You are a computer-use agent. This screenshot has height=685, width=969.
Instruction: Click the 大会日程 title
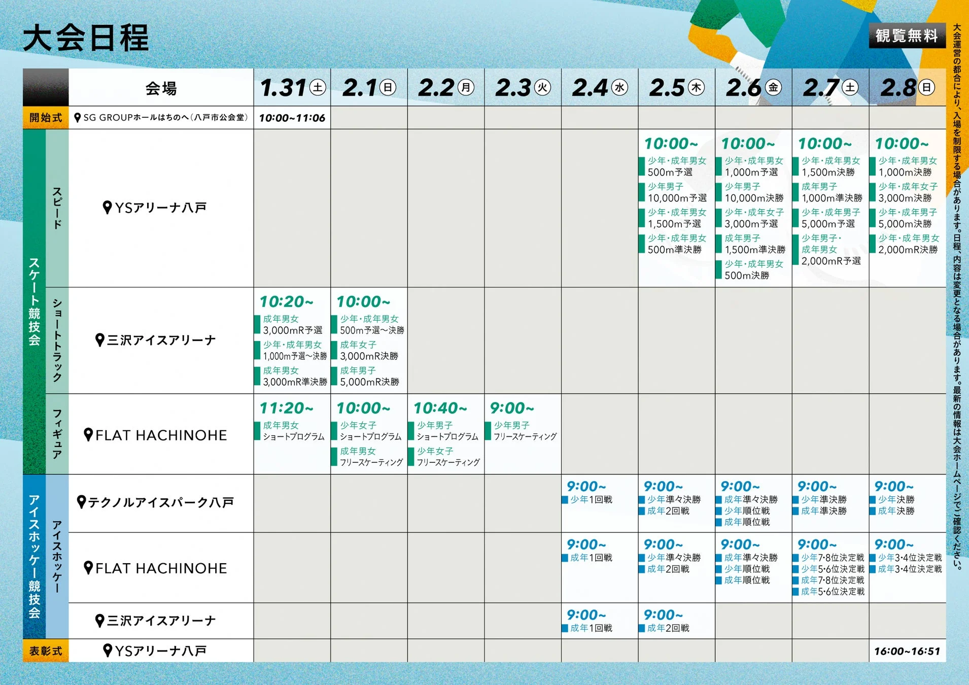click(x=86, y=39)
